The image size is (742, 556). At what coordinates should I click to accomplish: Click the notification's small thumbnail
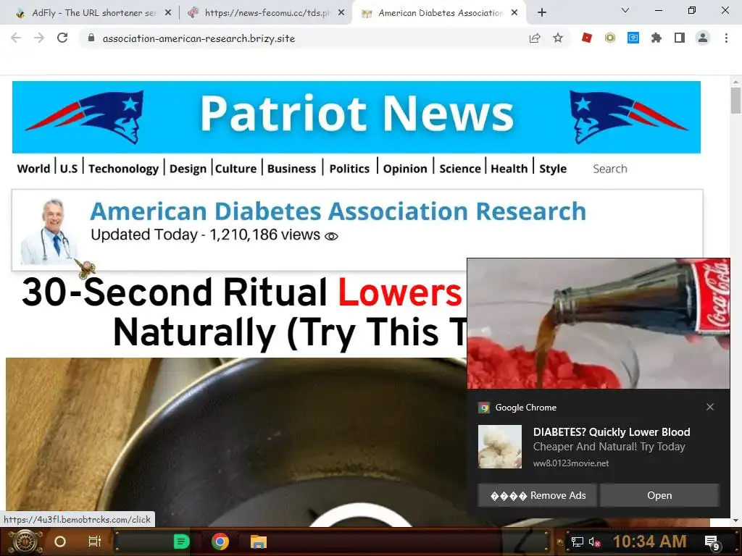(x=500, y=446)
